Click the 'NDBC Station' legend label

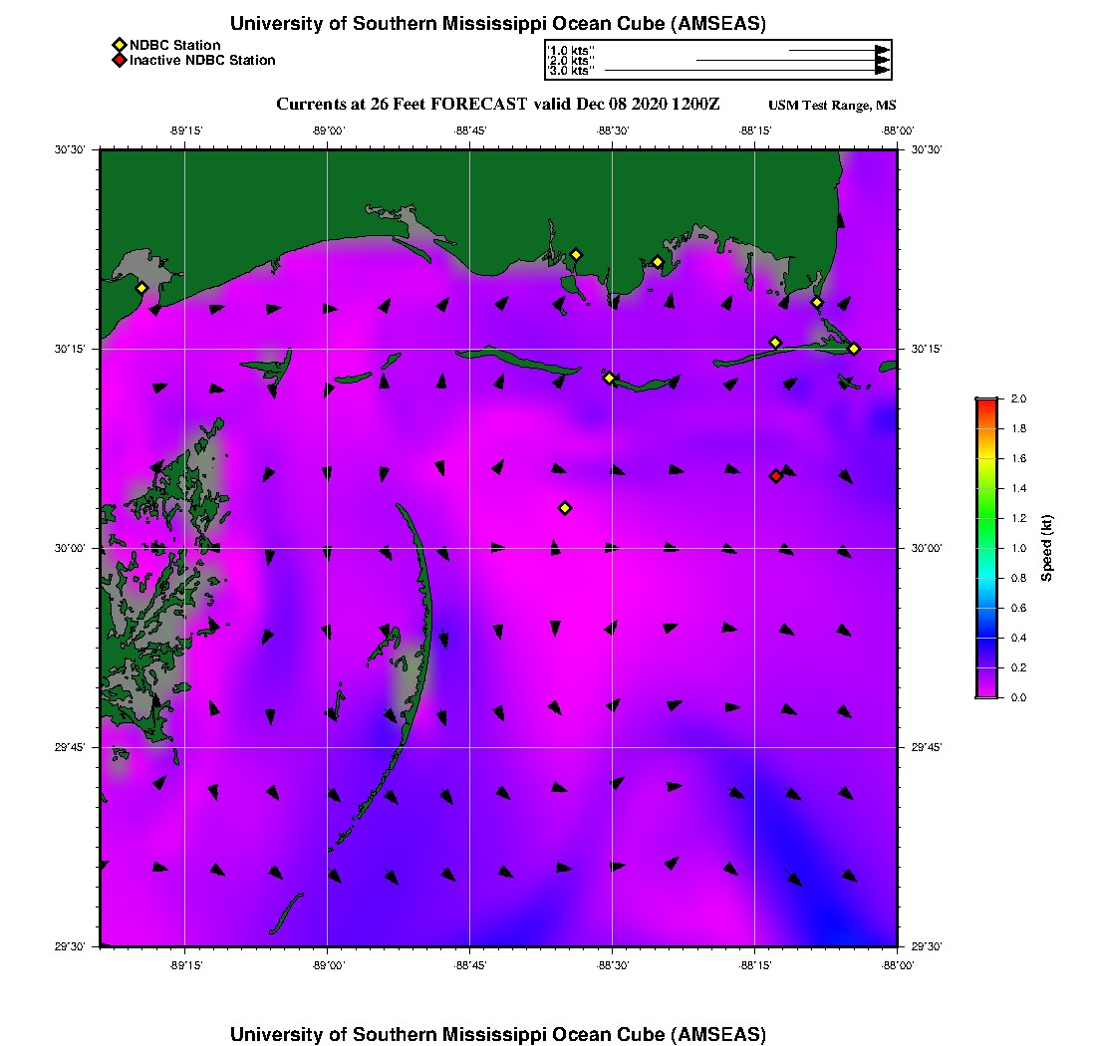coord(175,45)
